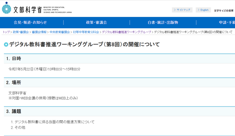235x136 pixels.
Task: Click the 1. 日時 section heading
Action: click(14, 59)
